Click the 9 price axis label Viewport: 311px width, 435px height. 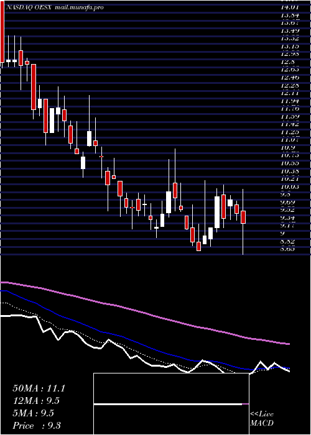pyautogui.click(x=284, y=233)
